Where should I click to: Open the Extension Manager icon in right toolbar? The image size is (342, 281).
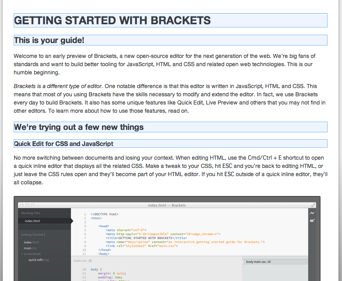(x=312, y=221)
